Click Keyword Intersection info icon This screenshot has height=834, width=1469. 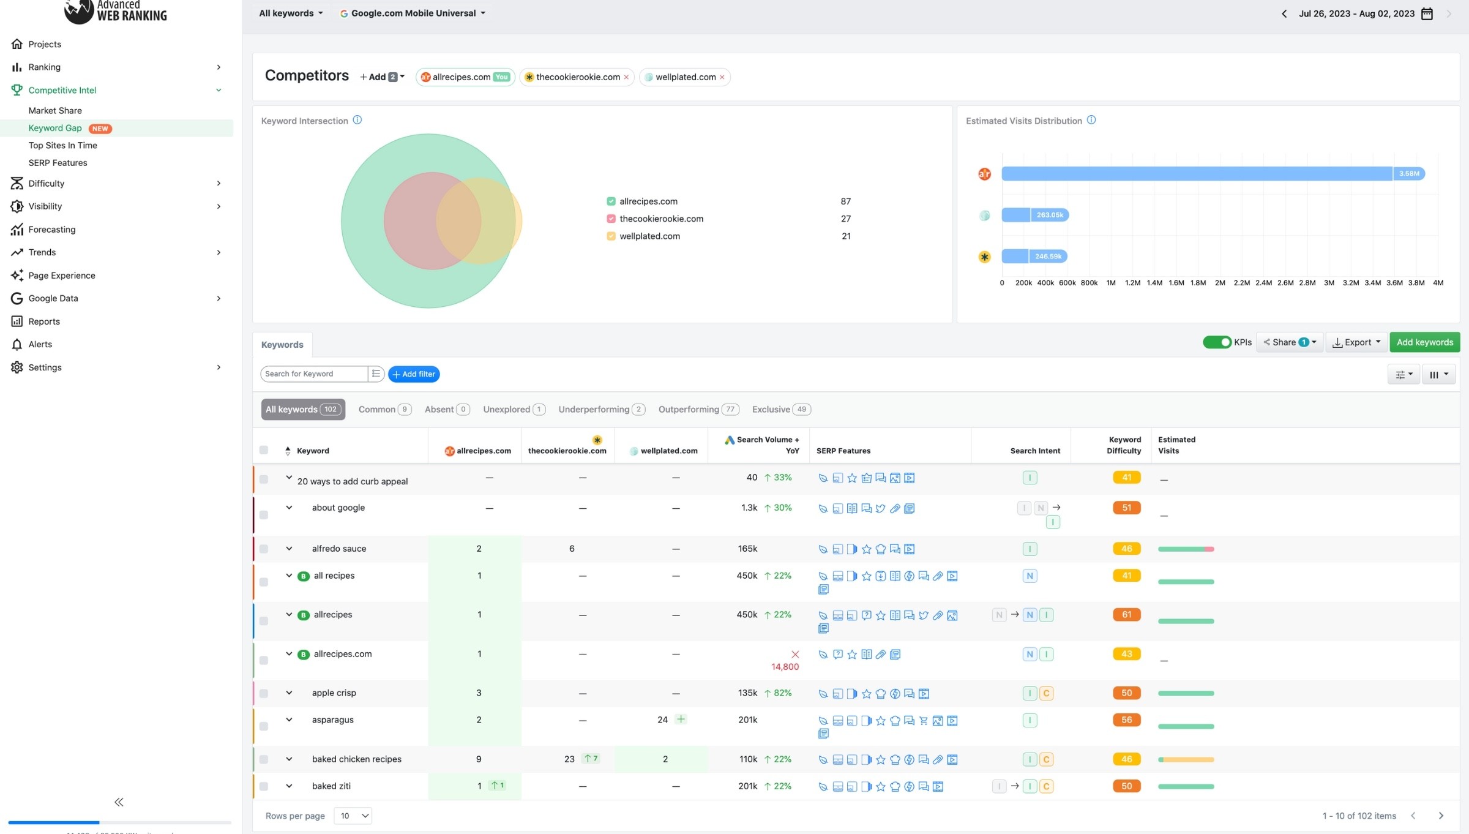point(357,120)
